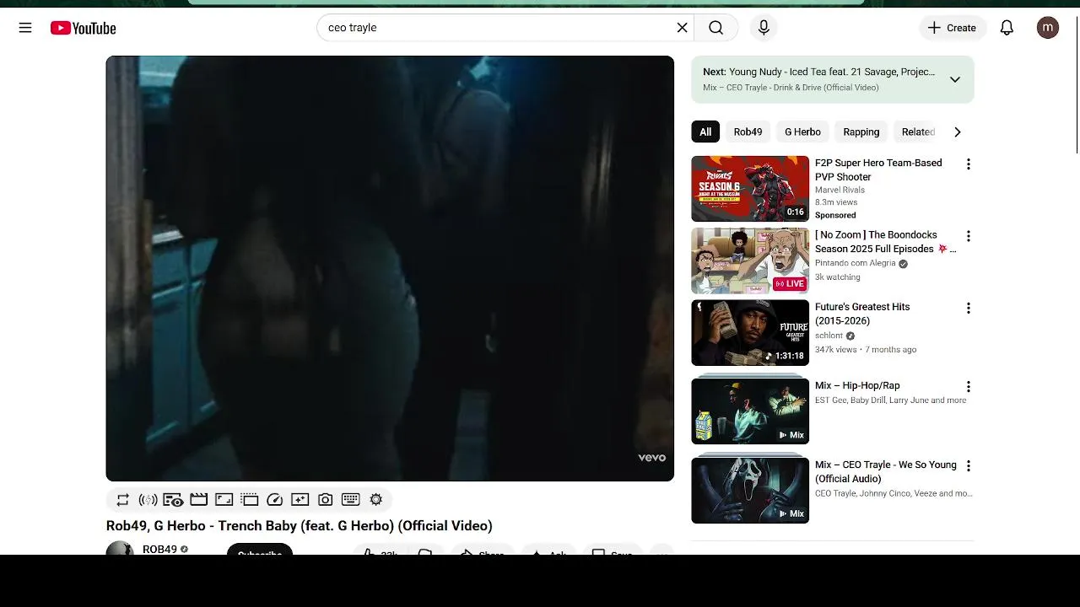
Task: Open options for Mix – Hip-Hop/Rap
Action: [968, 386]
